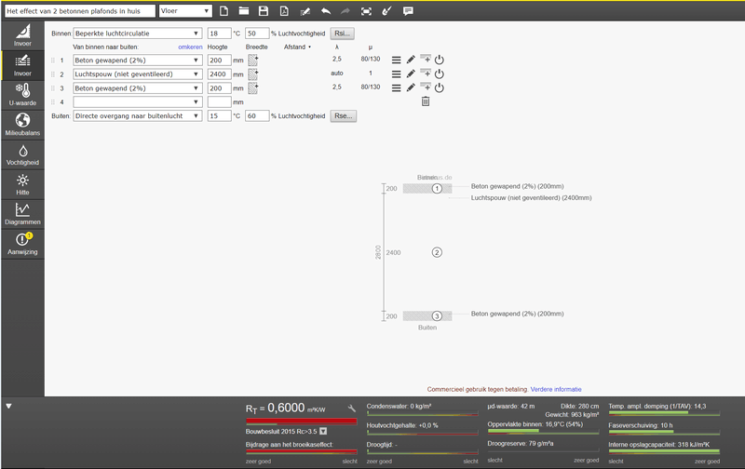Open the Vloer component type dropdown
Image resolution: width=745 pixels, height=469 pixels.
185,11
